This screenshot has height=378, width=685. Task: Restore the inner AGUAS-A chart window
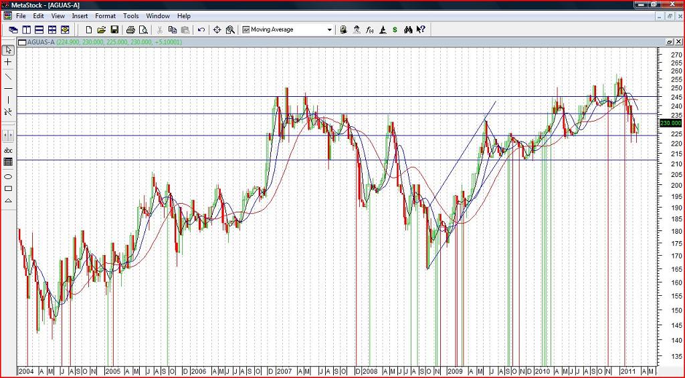tap(670, 42)
